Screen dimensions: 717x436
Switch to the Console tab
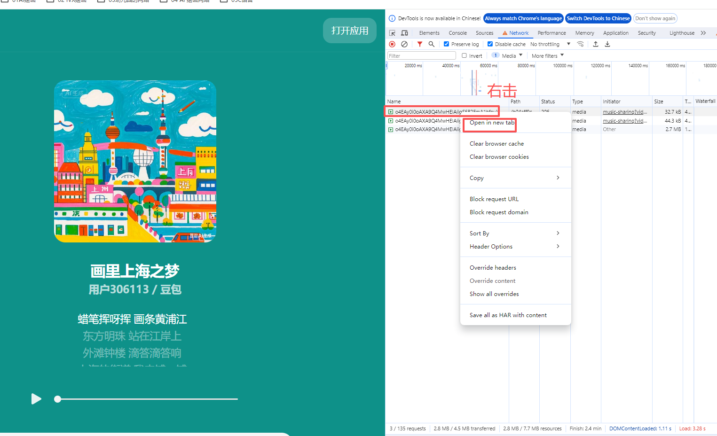pyautogui.click(x=457, y=33)
